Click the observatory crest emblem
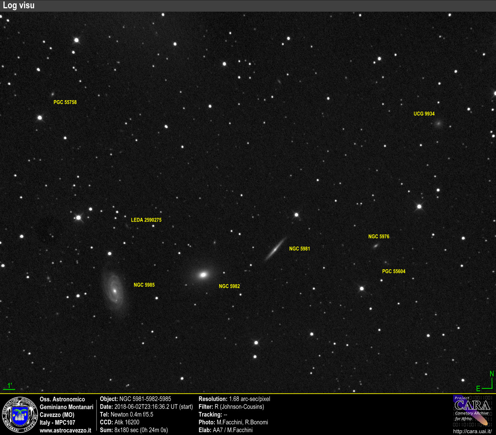The width and height of the screenshot is (496, 435). pyautogui.click(x=20, y=415)
